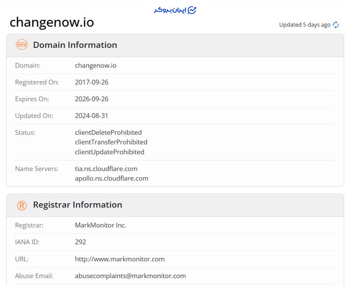Open the http://www.markmonitor.com URL
This screenshot has width=350, height=286.
click(120, 259)
